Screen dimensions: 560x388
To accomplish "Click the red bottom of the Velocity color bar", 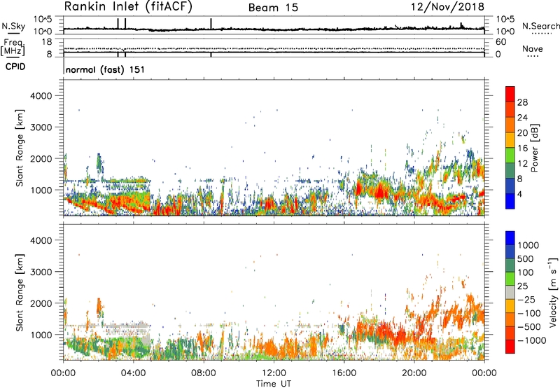I will (x=510, y=347).
